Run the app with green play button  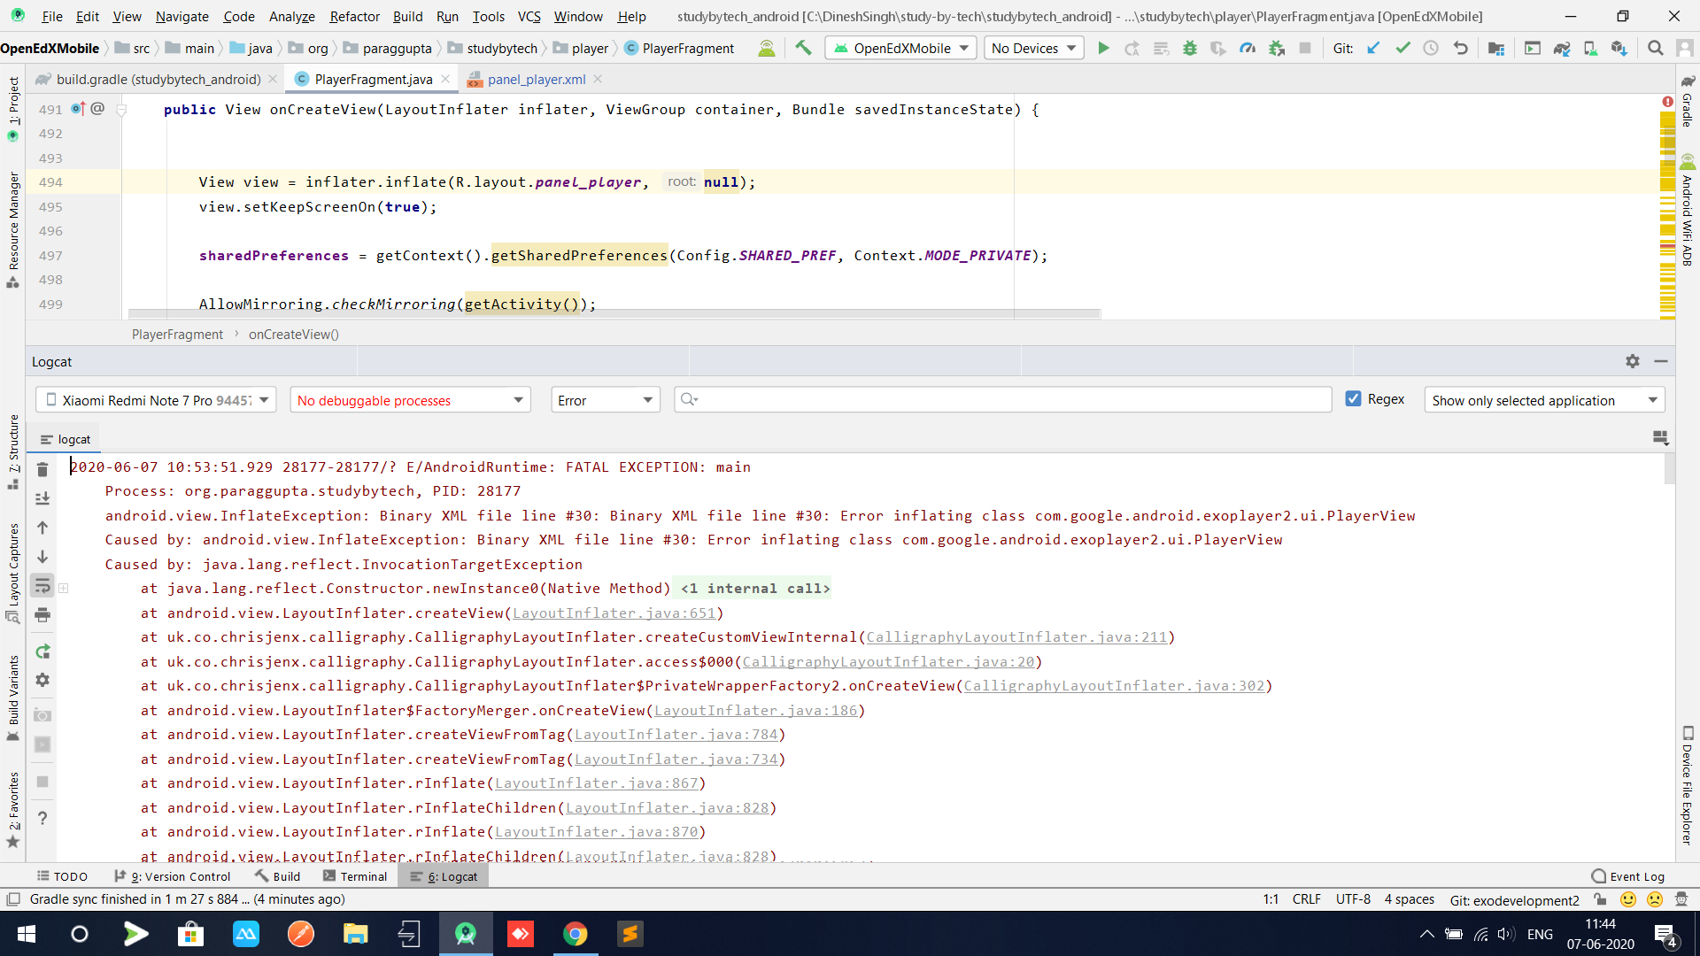[1103, 49]
